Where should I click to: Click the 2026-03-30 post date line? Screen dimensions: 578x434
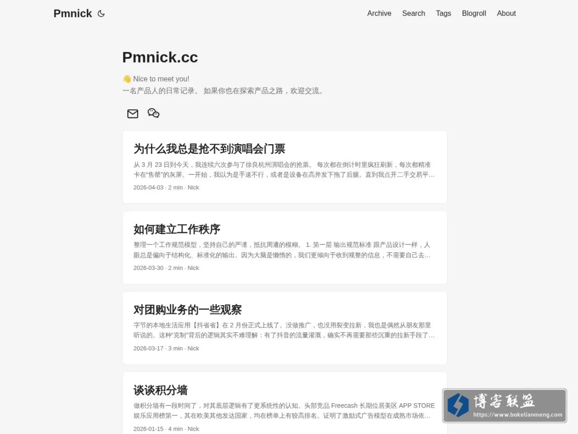tap(166, 268)
